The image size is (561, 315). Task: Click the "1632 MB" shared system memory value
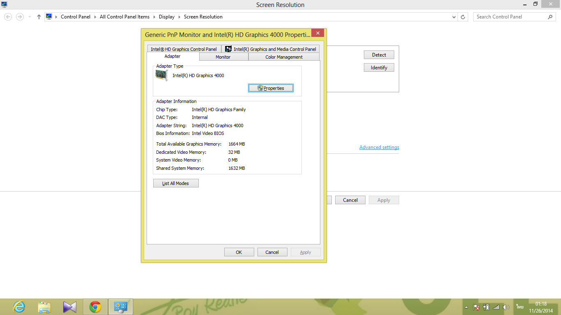point(237,168)
